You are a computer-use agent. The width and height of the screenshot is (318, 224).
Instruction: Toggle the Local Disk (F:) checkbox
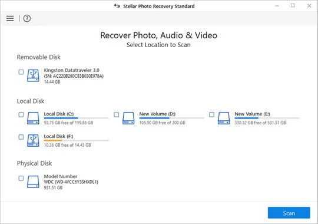[x=21, y=137]
